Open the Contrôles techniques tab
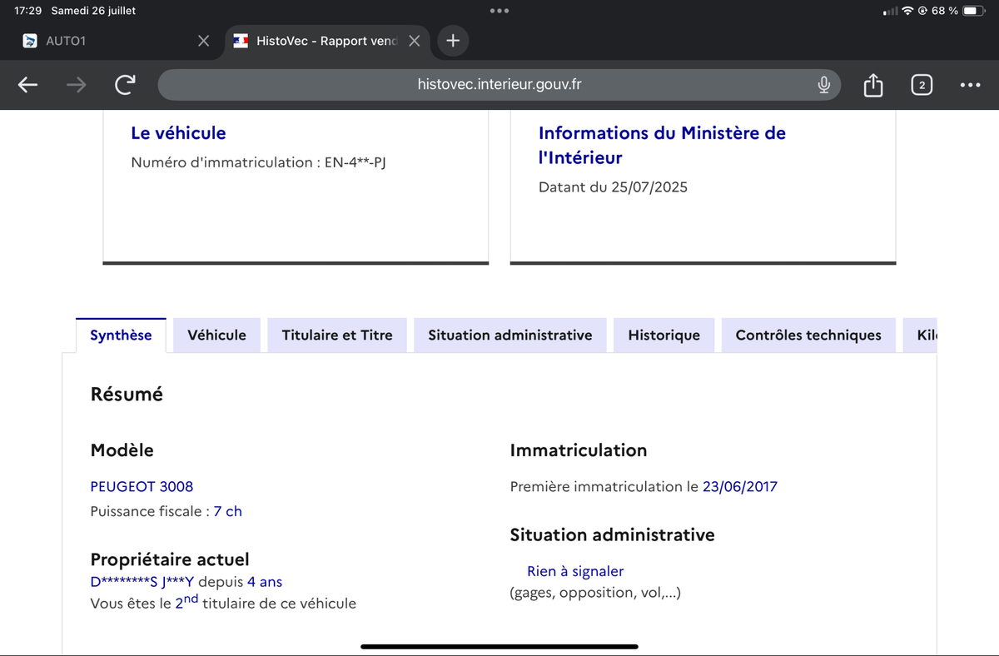Image resolution: width=999 pixels, height=656 pixels. point(808,335)
